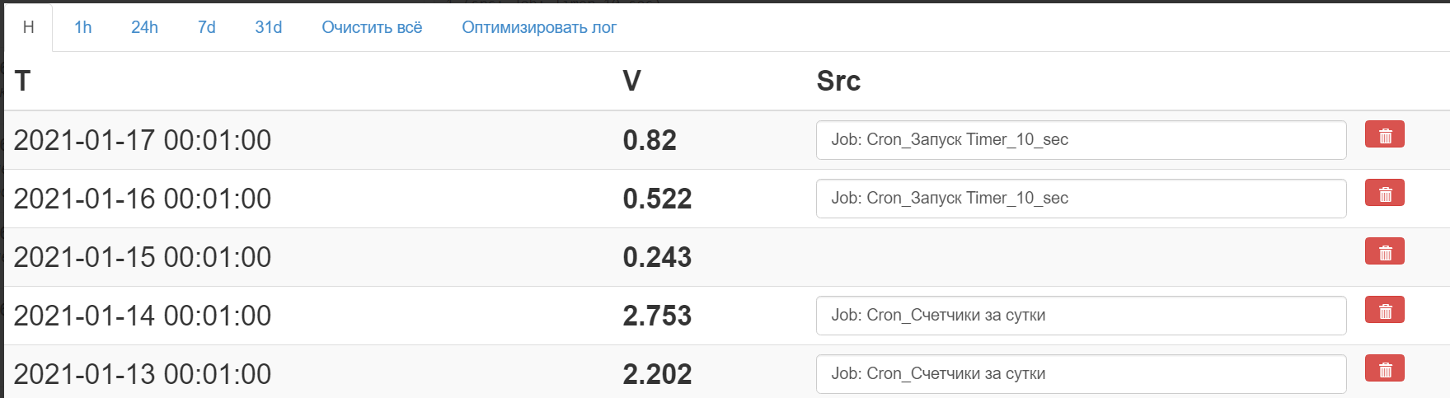Remove the 2021-01-14 record via trash icon
The height and width of the screenshot is (398, 1450).
coord(1384,311)
